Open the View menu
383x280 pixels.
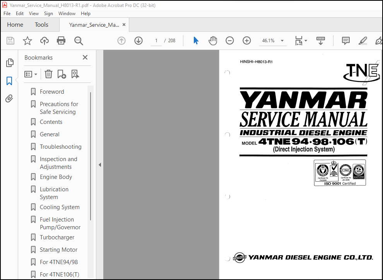(34, 14)
